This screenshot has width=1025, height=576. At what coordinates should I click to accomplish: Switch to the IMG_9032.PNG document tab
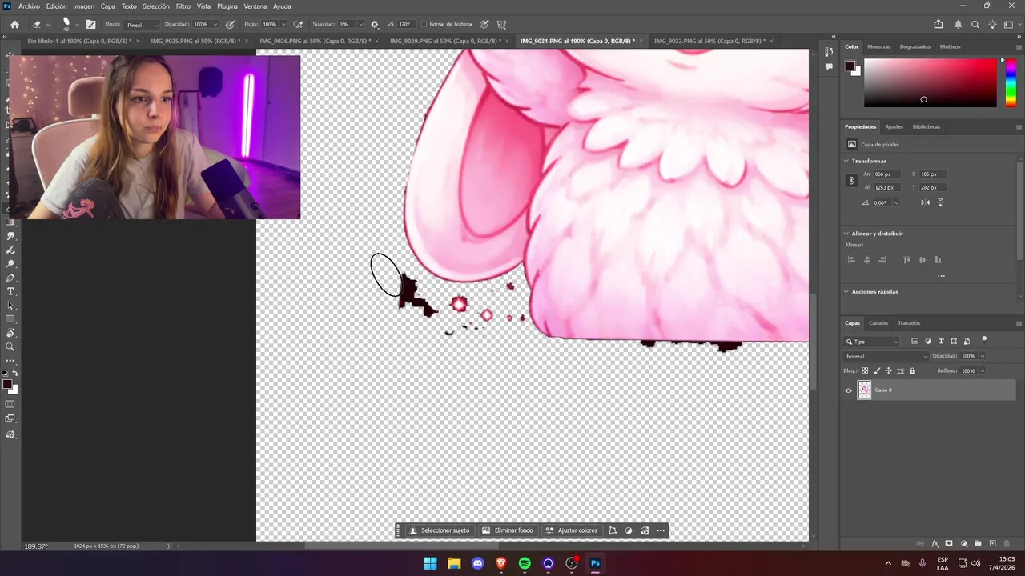(x=709, y=41)
